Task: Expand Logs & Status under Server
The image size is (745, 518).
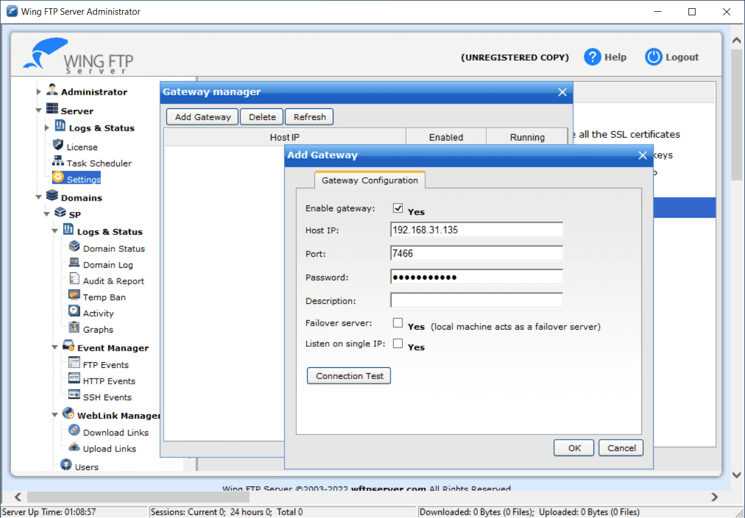Action: (47, 128)
